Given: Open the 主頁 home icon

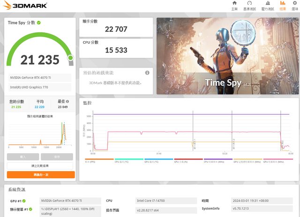Looking at the screenshot, I should 234,5.
